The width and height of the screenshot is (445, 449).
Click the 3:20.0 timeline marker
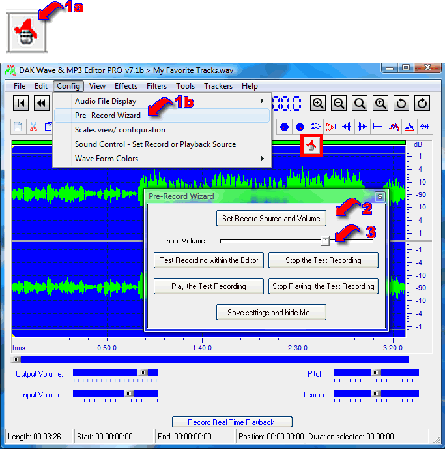393,348
